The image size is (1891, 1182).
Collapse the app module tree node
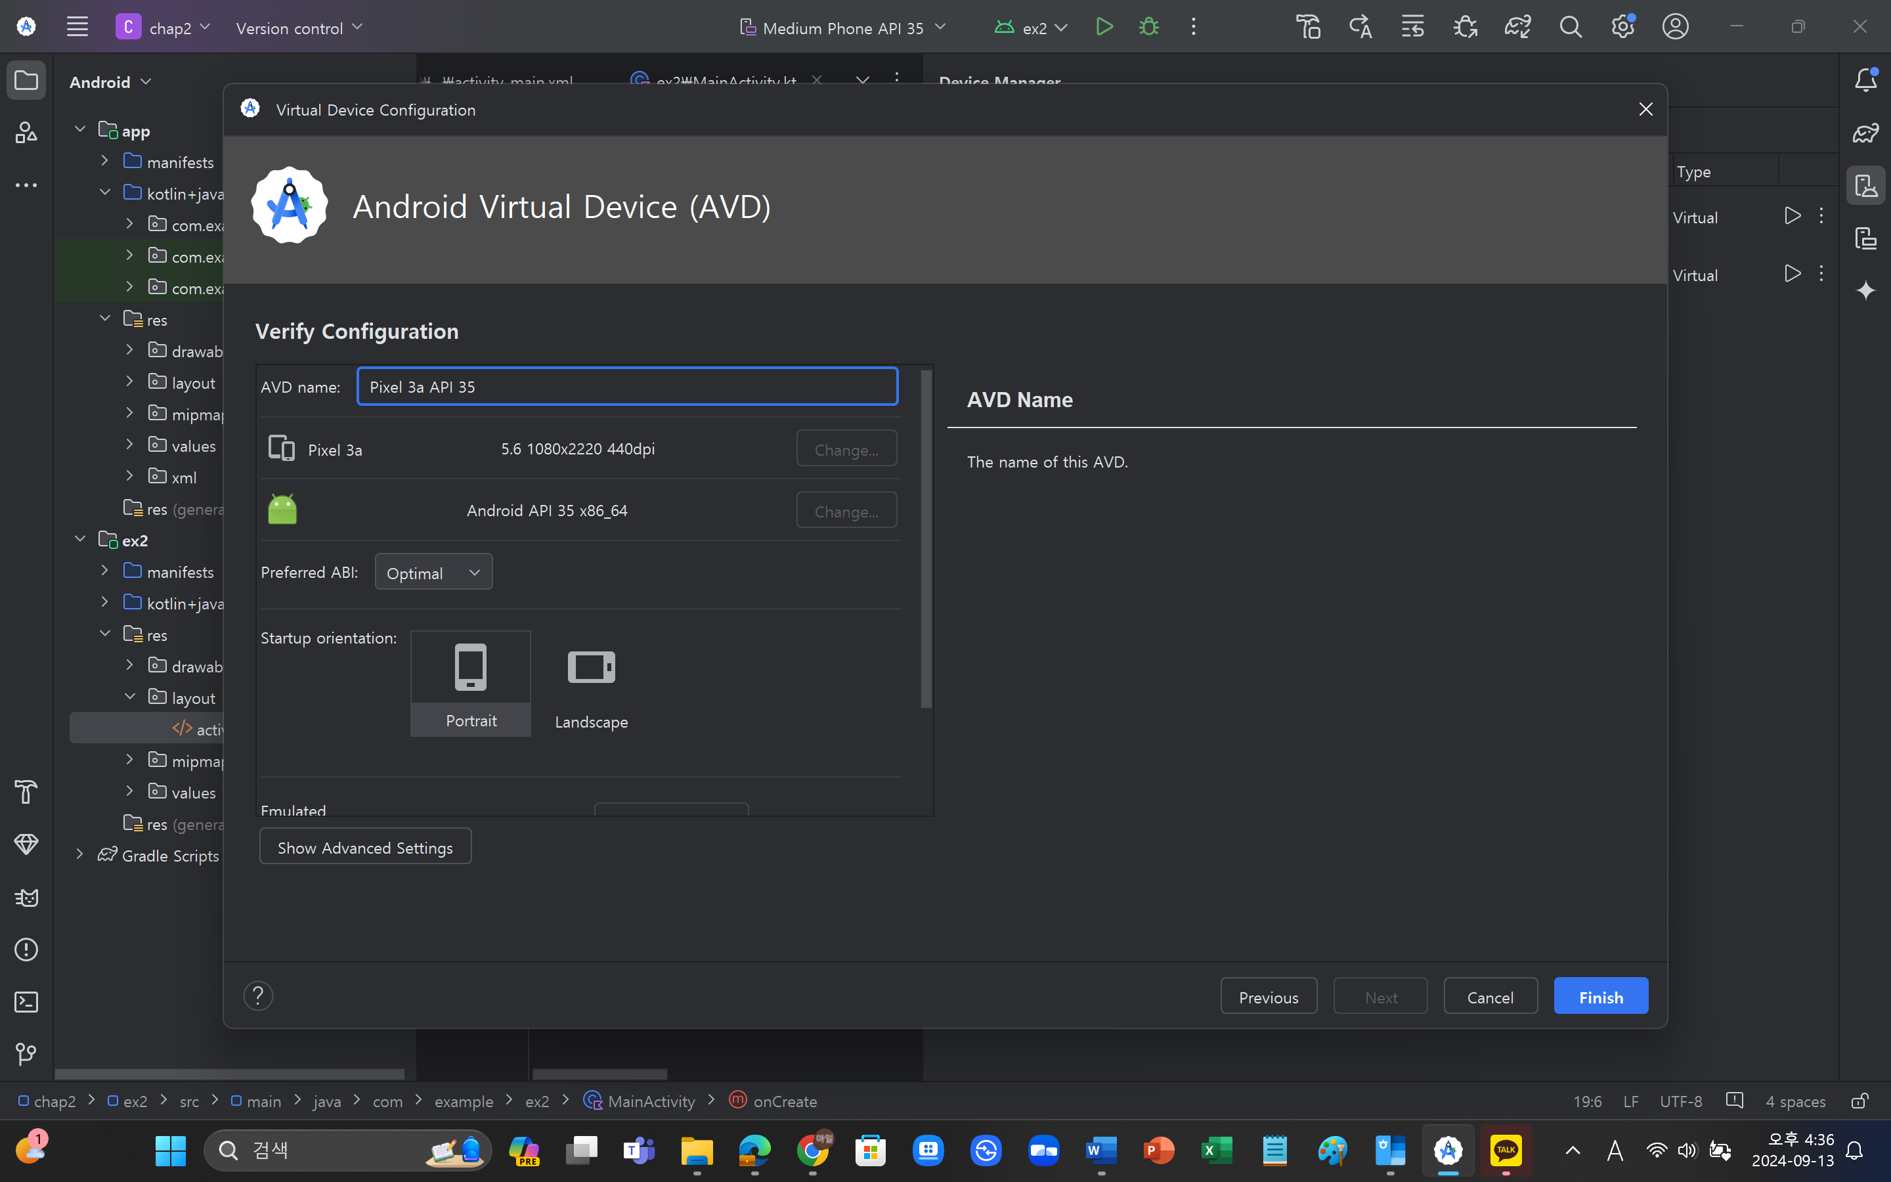79,129
